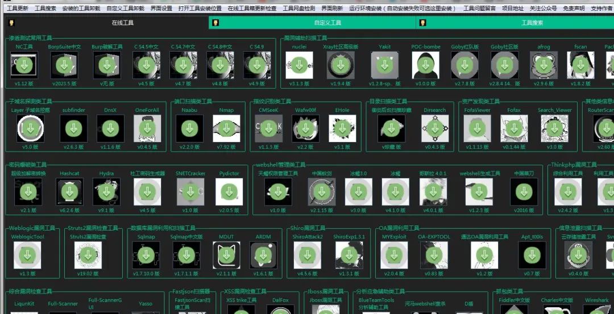Switch to the 工具搜索 tab

(x=515, y=23)
